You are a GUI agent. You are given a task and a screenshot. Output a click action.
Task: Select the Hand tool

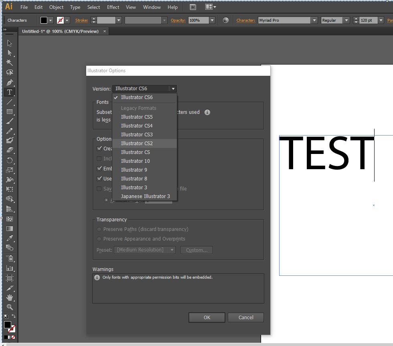(x=10, y=297)
